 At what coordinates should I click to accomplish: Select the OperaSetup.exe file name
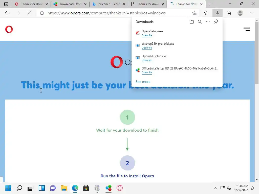point(152,31)
